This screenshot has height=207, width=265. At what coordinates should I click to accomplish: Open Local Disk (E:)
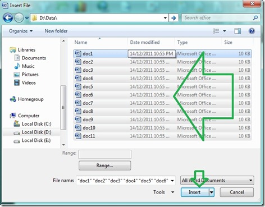[36, 140]
